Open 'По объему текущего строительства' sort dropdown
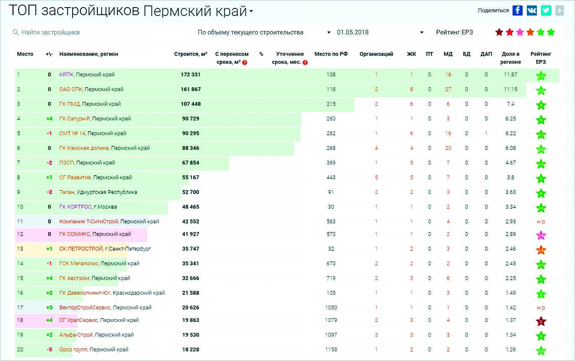This screenshot has height=361, width=575. 264,32
